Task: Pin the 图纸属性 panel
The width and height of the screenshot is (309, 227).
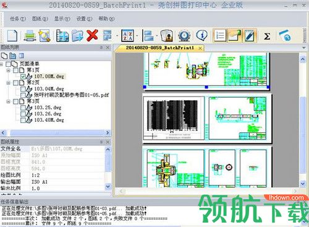Action: (101, 142)
